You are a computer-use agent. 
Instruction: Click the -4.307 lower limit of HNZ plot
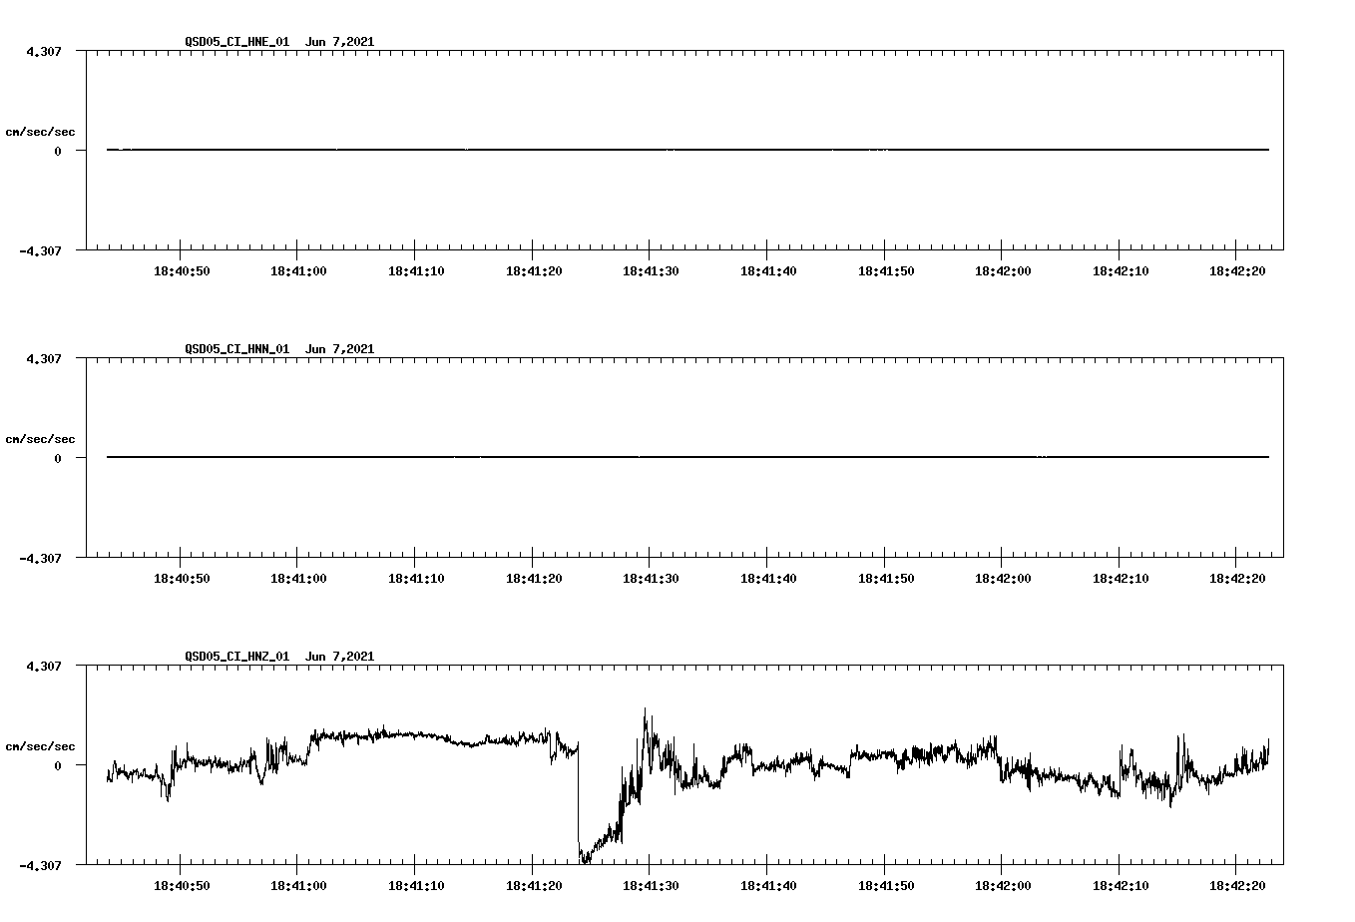pos(40,866)
